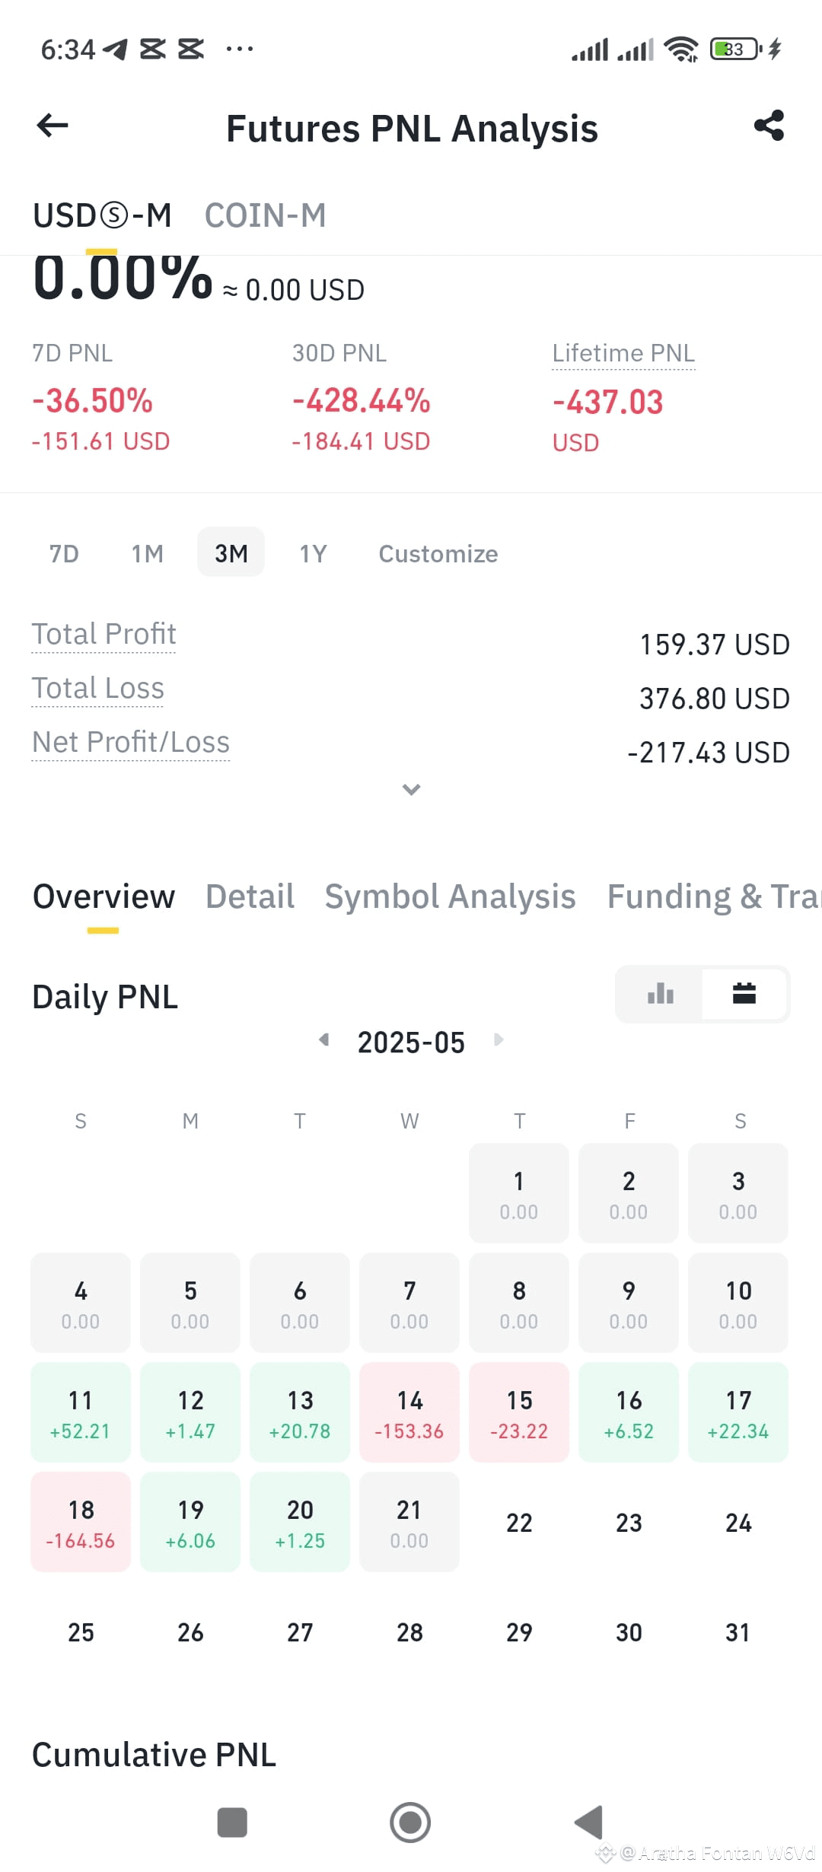Switch Daily PNL to calendar view
The width and height of the screenshot is (822, 1872).
[744, 994]
